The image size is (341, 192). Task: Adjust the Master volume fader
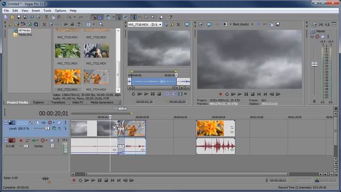pyautogui.click(x=314, y=64)
